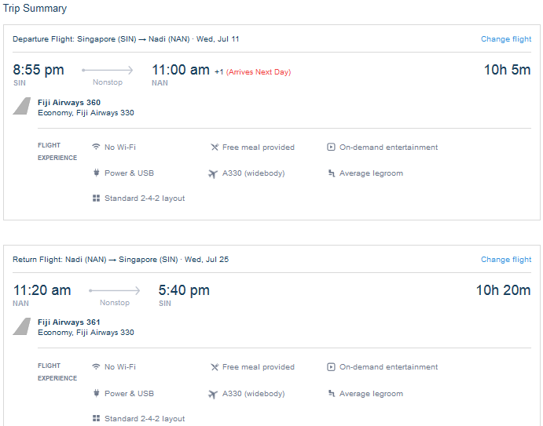Image resolution: width=543 pixels, height=426 pixels.
Task: Click the seat layout grid icon on departure flight
Action: (x=96, y=198)
